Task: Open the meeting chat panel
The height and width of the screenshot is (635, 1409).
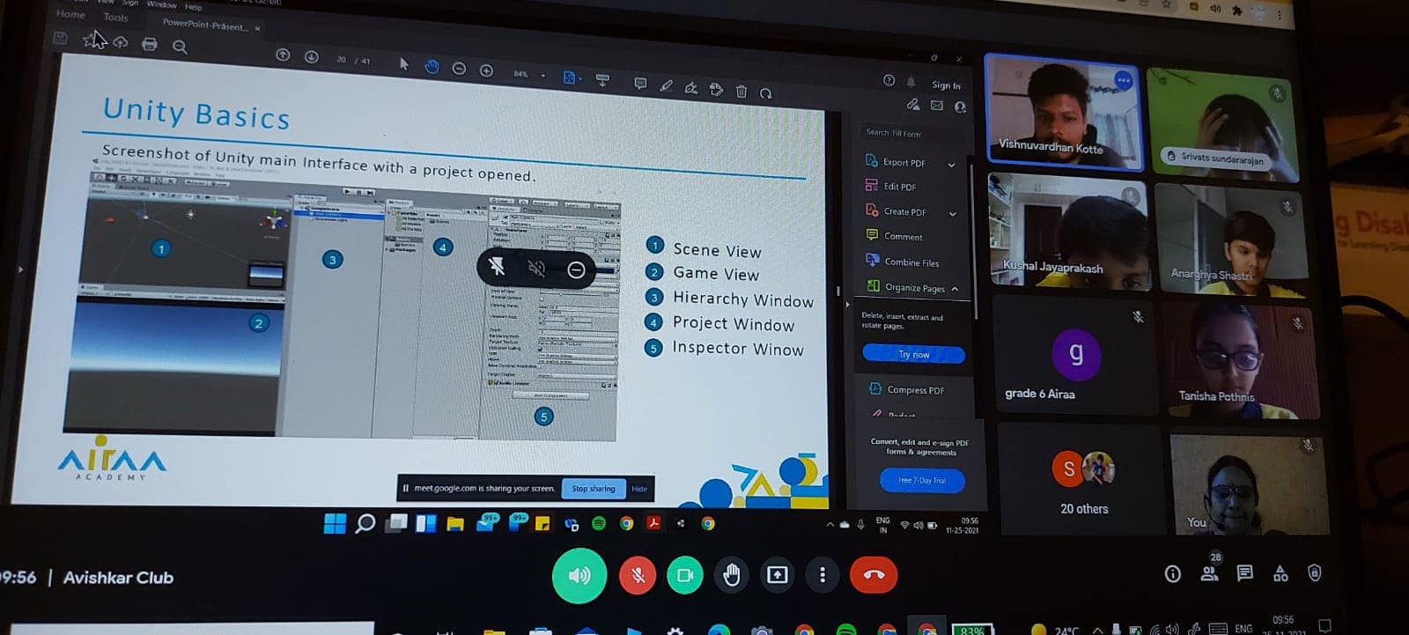Action: [x=1244, y=573]
